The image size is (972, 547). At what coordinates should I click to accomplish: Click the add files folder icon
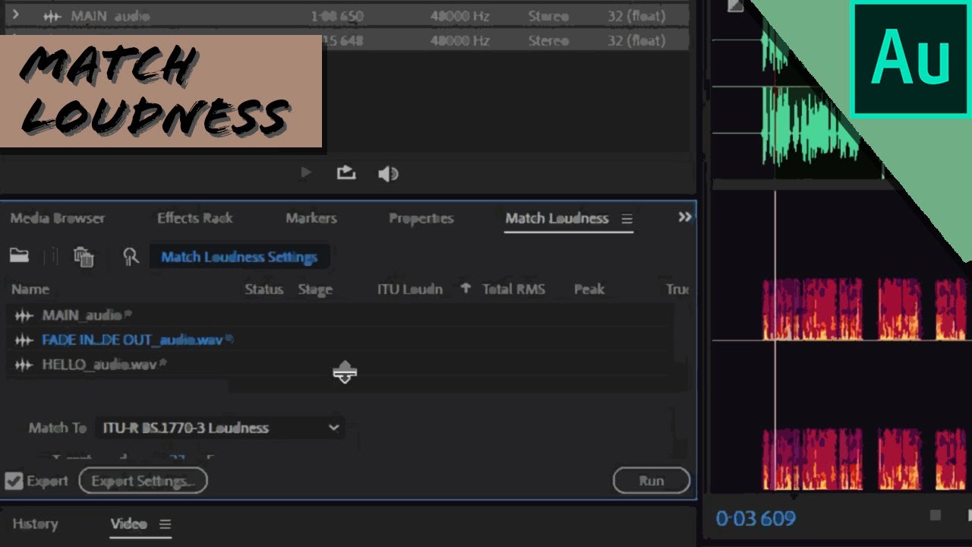(x=19, y=256)
